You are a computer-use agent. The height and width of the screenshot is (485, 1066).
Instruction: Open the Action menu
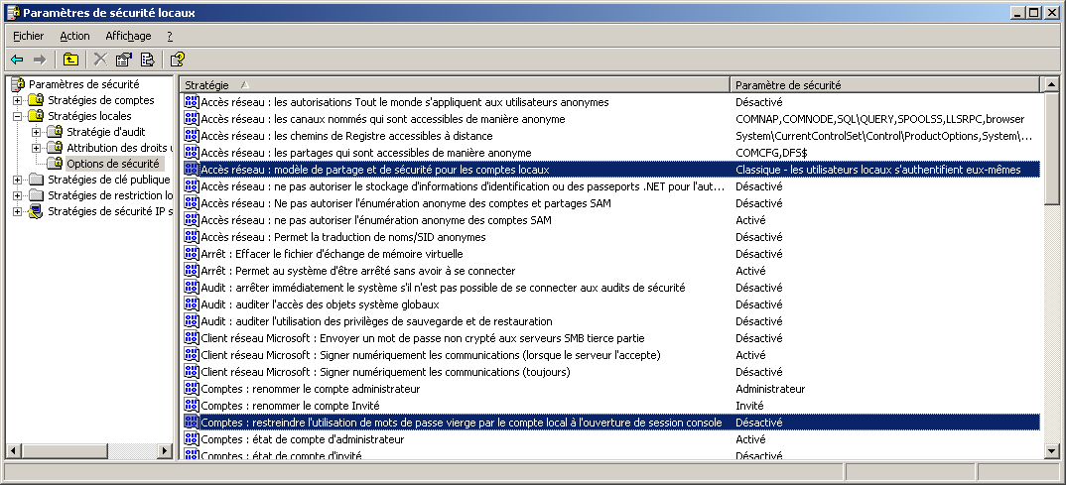[x=74, y=36]
